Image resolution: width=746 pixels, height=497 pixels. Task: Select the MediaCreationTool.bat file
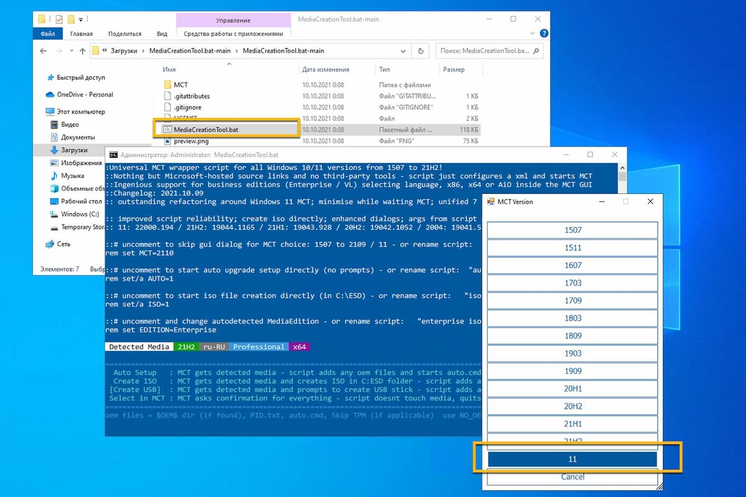(x=206, y=130)
